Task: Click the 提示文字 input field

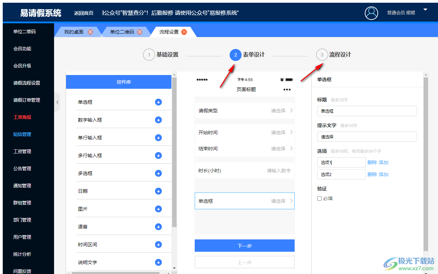Action: 367,137
